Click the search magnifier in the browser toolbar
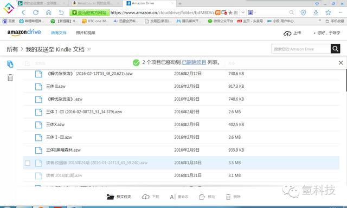The image size is (347, 208). coord(292,12)
